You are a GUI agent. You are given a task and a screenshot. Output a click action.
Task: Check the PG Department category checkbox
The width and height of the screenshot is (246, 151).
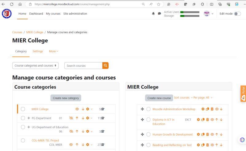pos(23,118)
